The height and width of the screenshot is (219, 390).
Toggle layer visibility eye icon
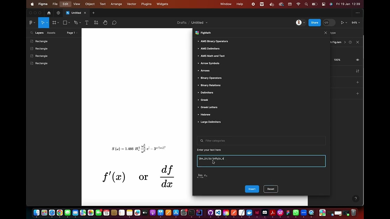(357, 60)
